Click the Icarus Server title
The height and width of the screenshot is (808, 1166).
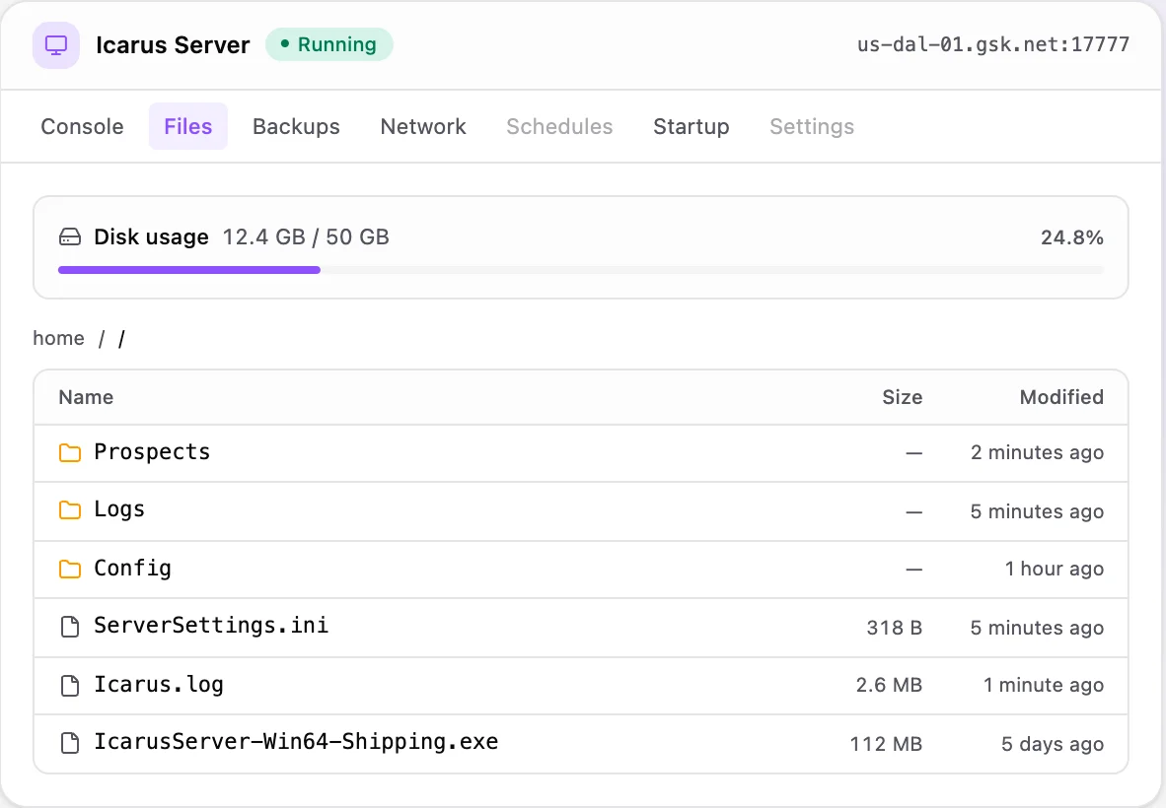tap(173, 45)
